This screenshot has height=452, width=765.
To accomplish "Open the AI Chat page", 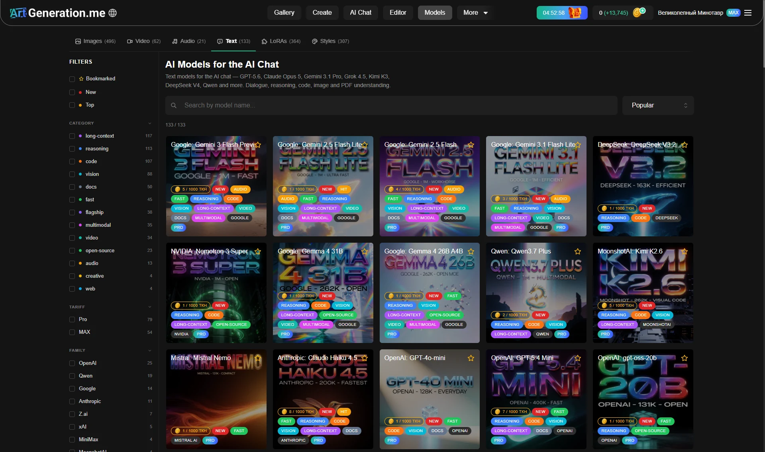I will click(x=361, y=13).
